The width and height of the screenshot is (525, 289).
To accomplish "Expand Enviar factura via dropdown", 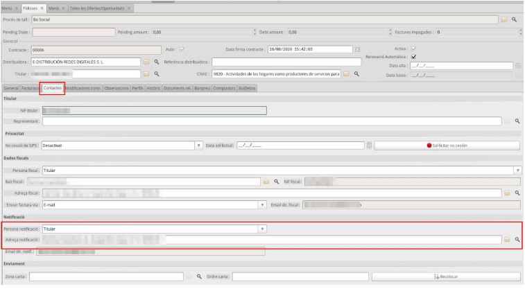I will [262, 204].
